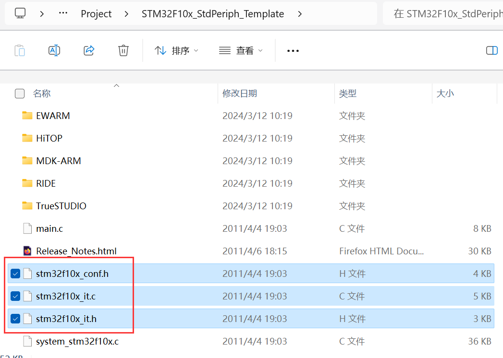Image resolution: width=503 pixels, height=358 pixels.
Task: Open the 排序 sort dropdown
Action: [176, 51]
